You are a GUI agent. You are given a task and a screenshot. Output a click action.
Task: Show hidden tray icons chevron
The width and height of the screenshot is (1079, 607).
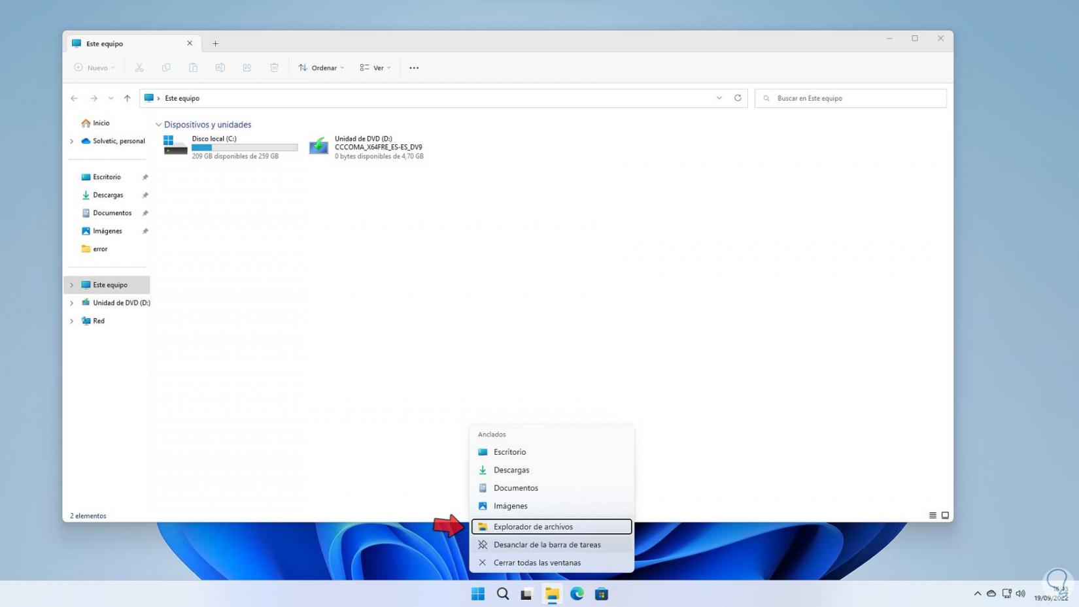(x=978, y=594)
